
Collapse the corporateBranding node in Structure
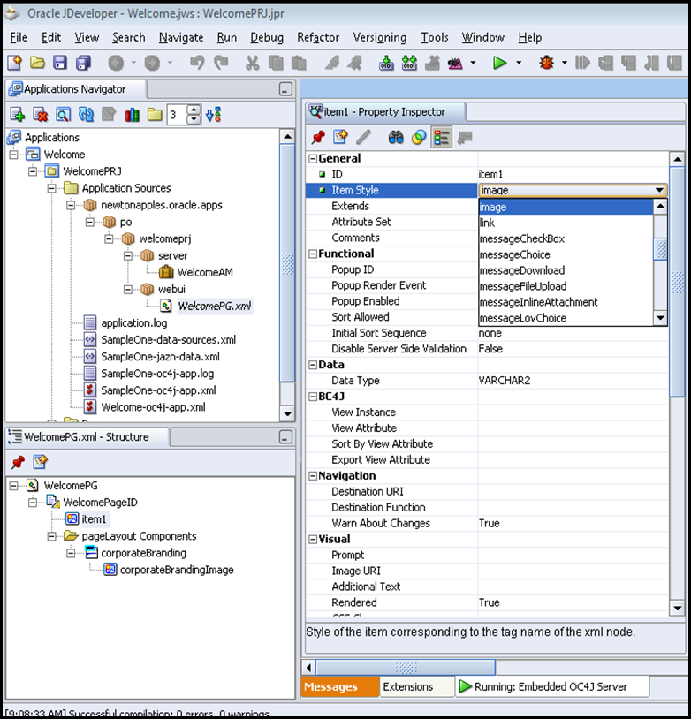pos(71,553)
